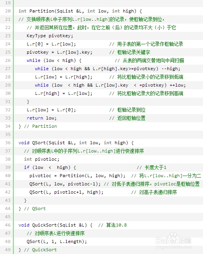Viewport: 203px width, 254px height.
Task: Click 'if (low < high) {' on line 39
Action: (50, 167)
